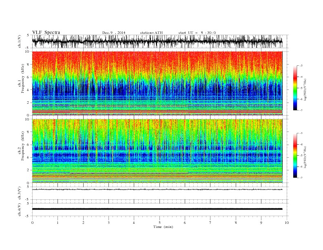Screen dimensions: 323x250
Task: Click the "3" tick on the time axis
Action: click(x=108, y=223)
